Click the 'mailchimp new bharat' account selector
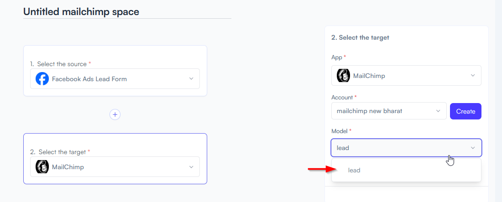 tap(389, 111)
